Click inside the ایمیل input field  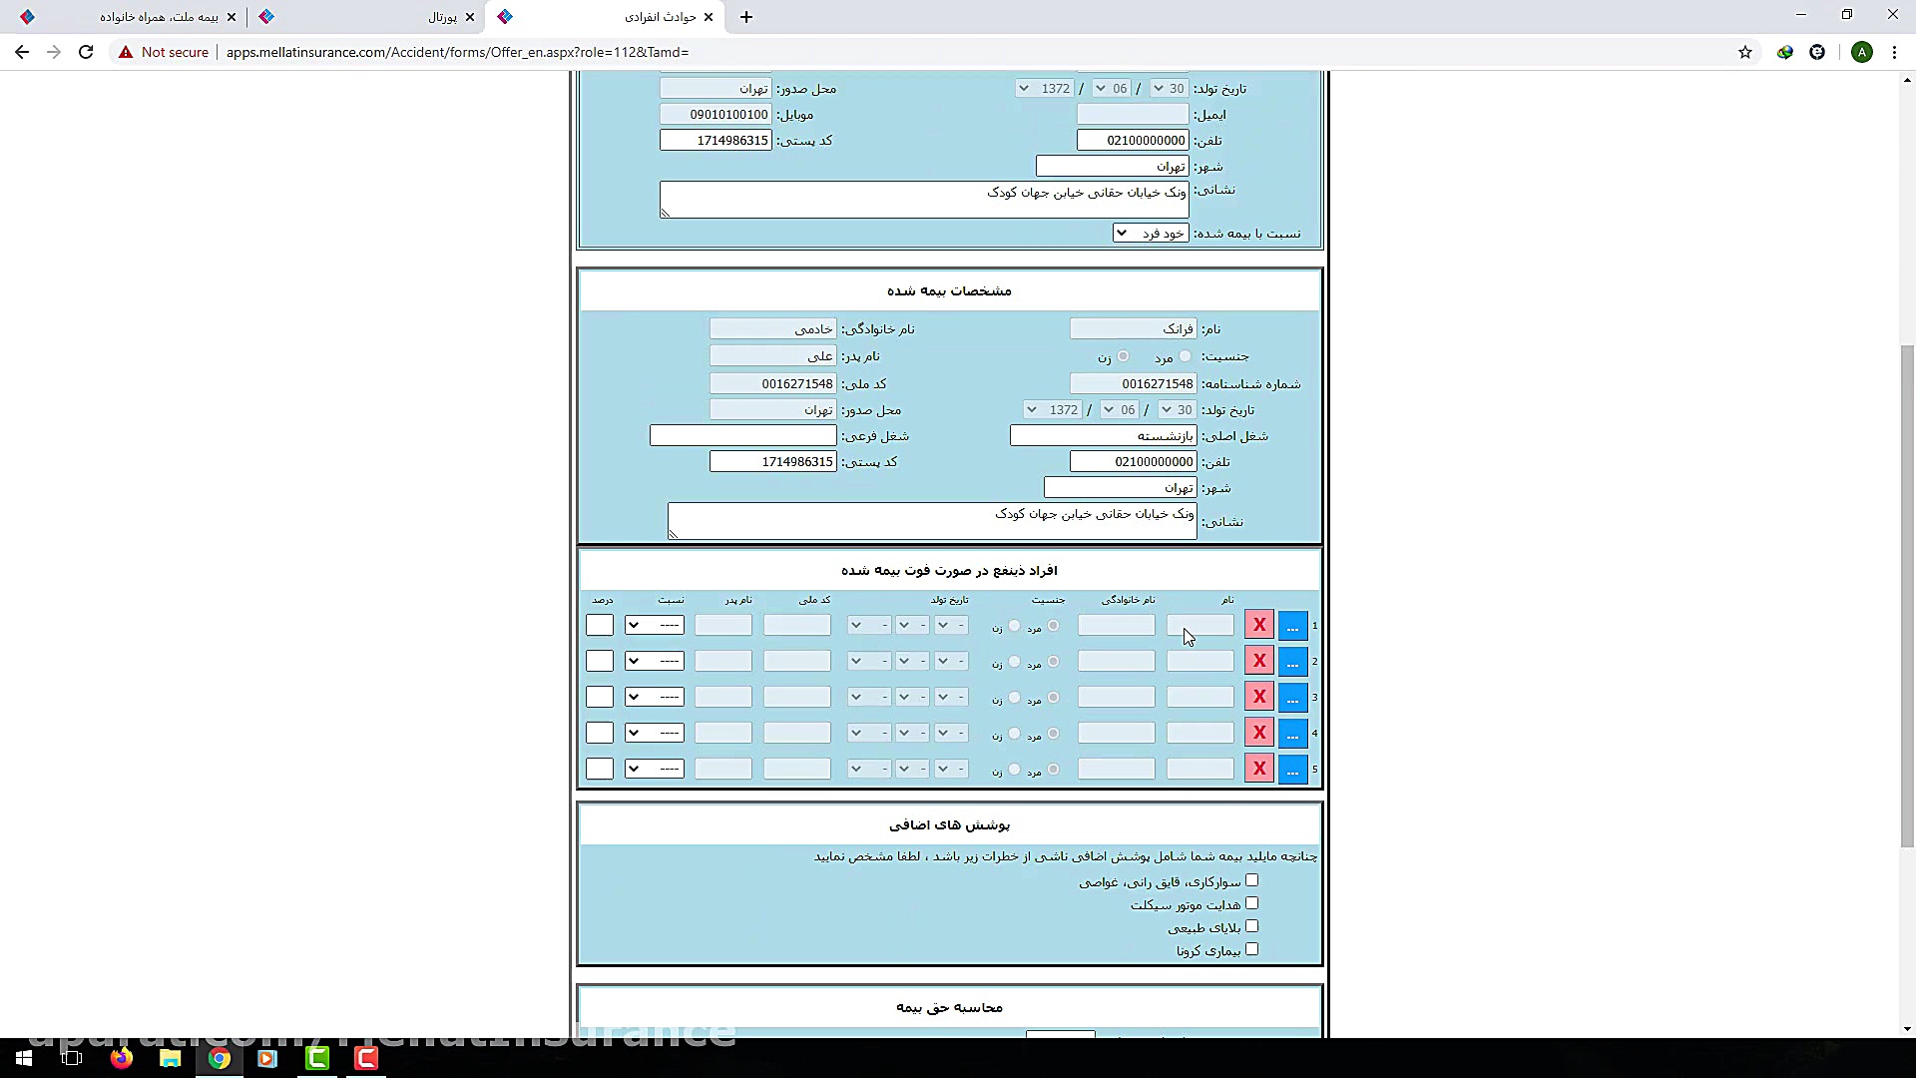click(1133, 114)
